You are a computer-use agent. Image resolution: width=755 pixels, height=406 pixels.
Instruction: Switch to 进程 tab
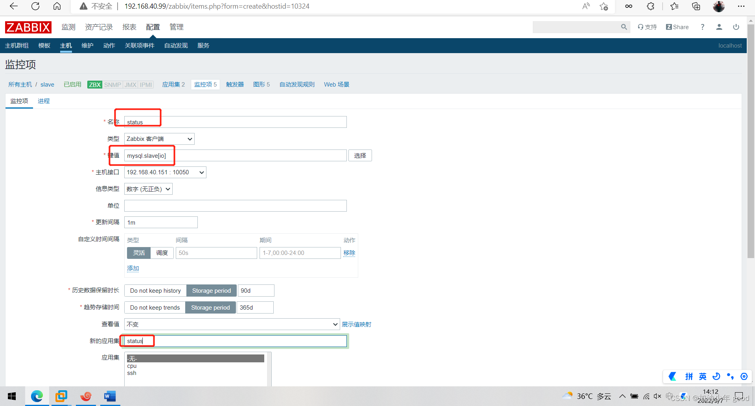click(x=44, y=101)
